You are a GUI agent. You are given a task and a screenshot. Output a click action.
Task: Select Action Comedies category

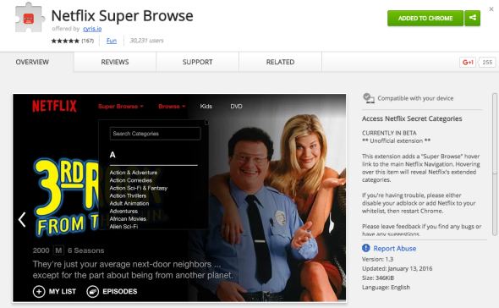pos(131,180)
